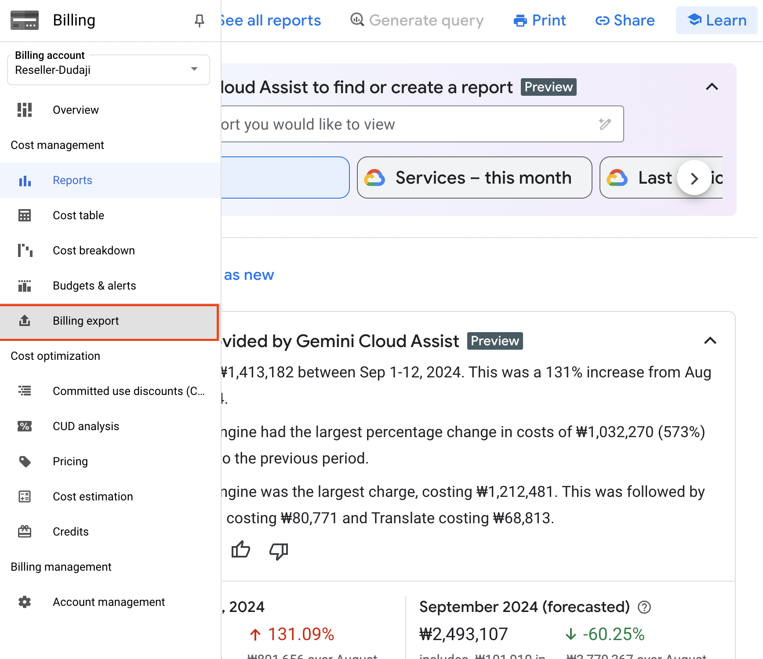Click Preview badge beside Gemini Cloud Assist

[x=495, y=341]
